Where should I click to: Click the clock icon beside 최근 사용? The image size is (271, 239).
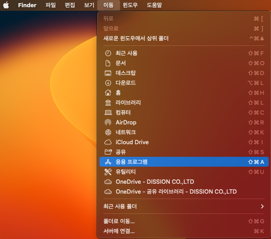(x=108, y=53)
